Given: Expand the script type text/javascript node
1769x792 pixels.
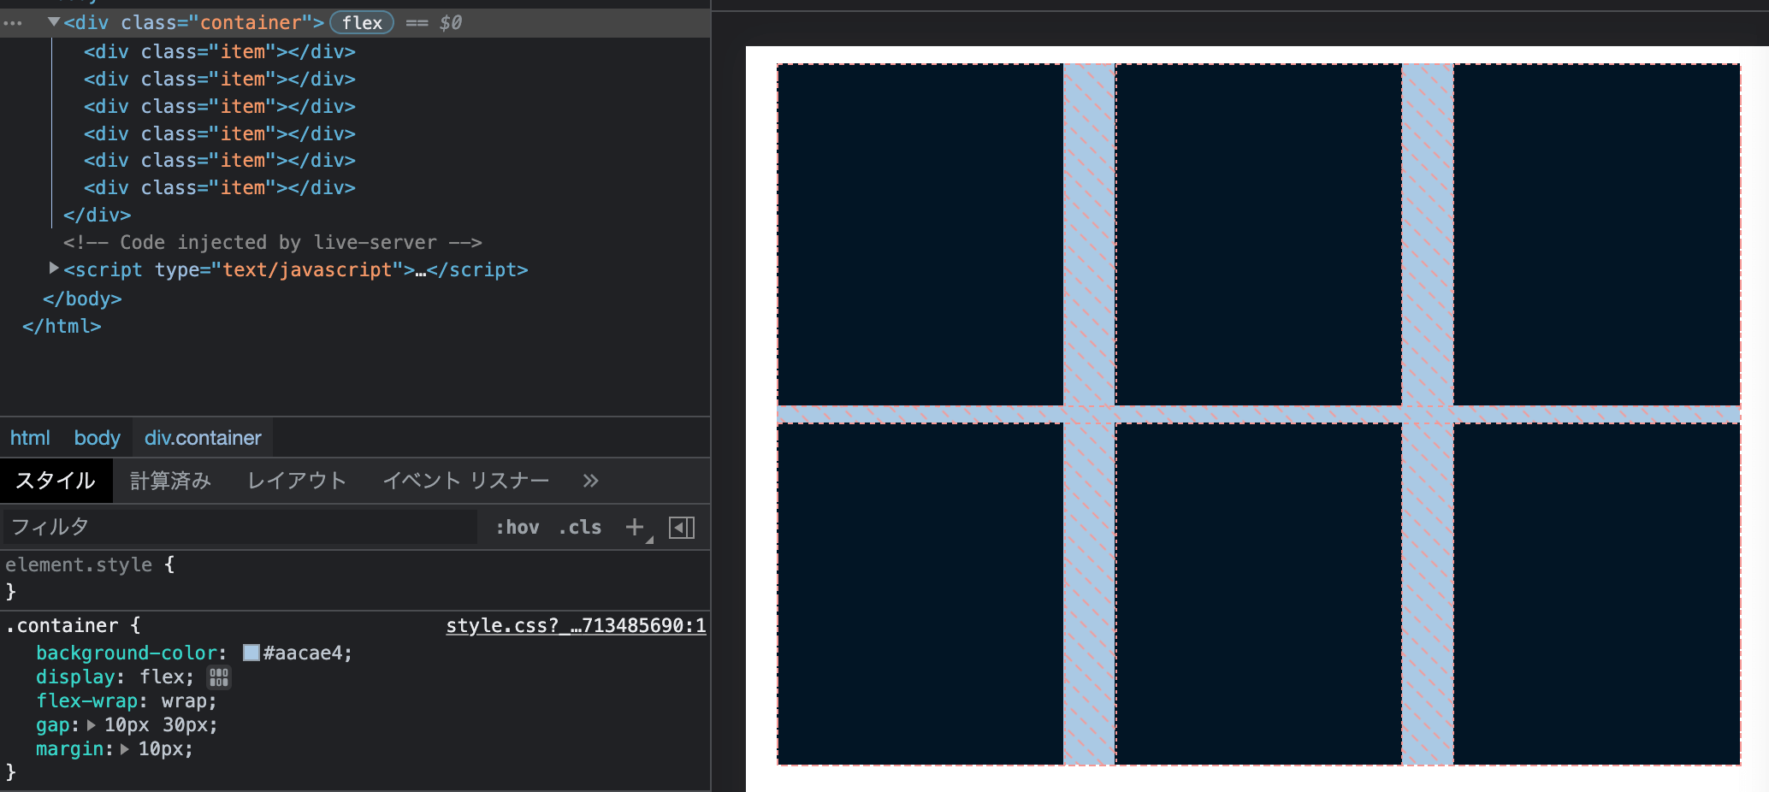Looking at the screenshot, I should tap(54, 269).
